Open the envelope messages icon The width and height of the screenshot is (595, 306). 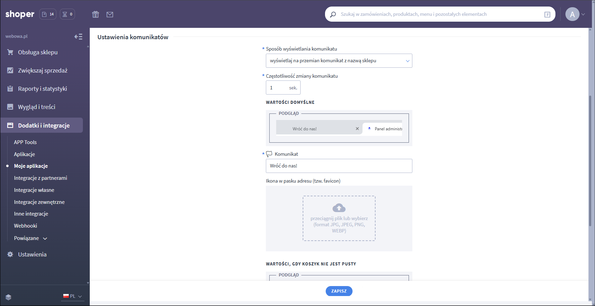pos(110,14)
